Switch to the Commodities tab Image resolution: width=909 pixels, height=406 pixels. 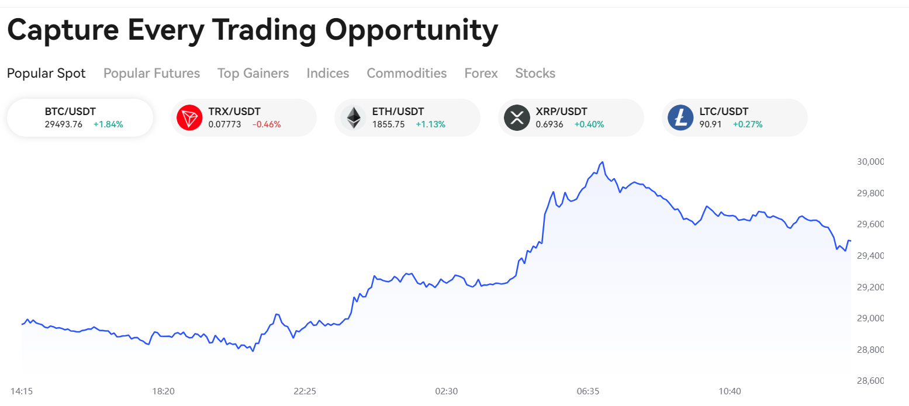coord(406,73)
